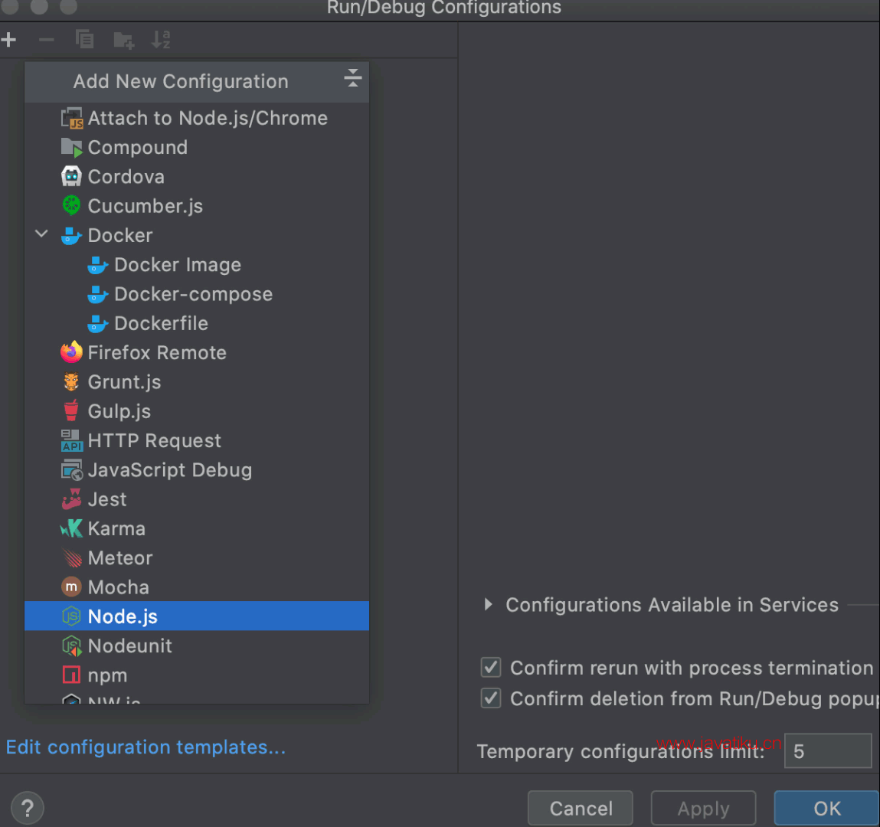This screenshot has height=827, width=880.
Task: Select the HTTP Request text label
Action: point(155,440)
